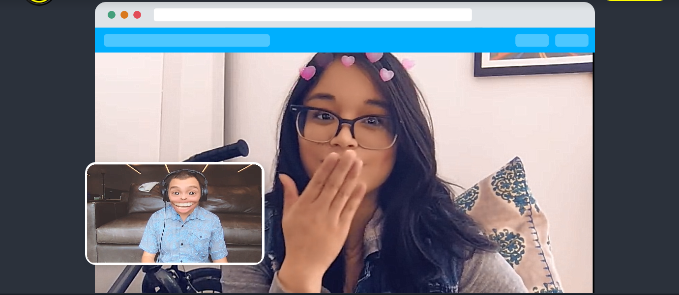The height and width of the screenshot is (295, 679).
Task: Select the right control in the blue header
Action: [x=572, y=40]
